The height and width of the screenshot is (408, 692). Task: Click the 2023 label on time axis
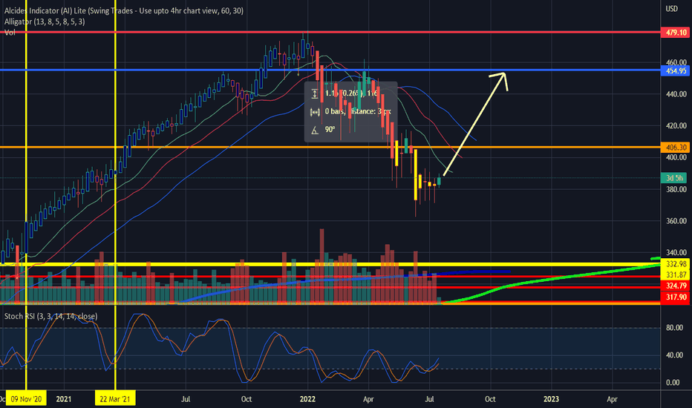pyautogui.click(x=551, y=399)
